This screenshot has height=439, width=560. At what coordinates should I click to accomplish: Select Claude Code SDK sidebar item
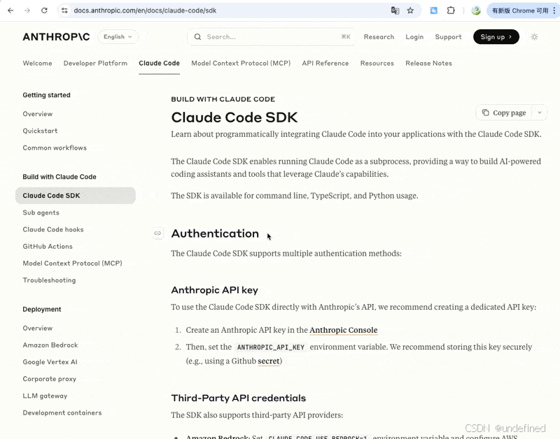point(76,196)
